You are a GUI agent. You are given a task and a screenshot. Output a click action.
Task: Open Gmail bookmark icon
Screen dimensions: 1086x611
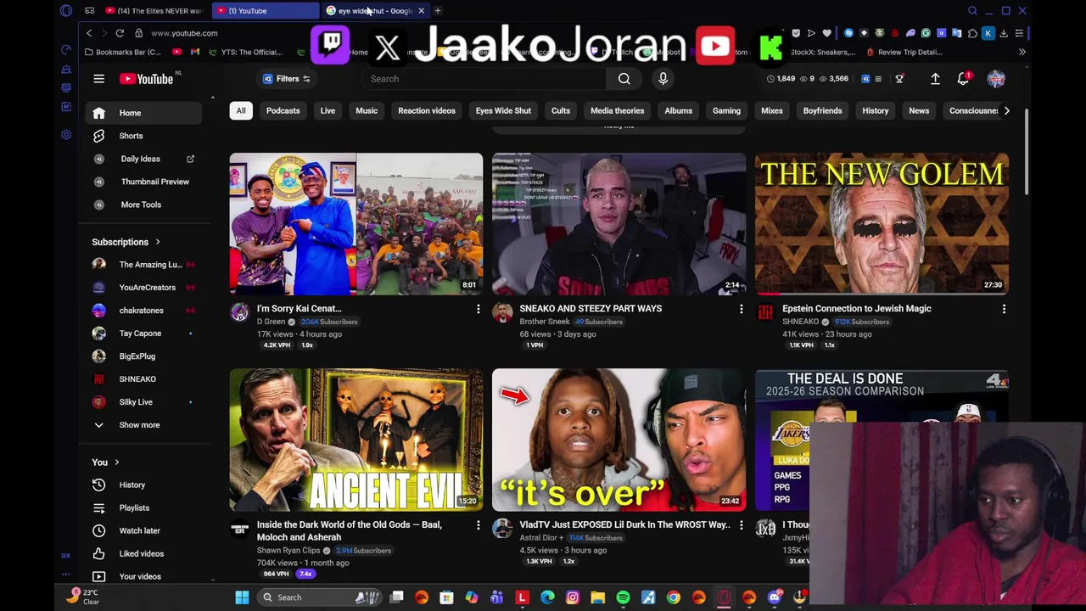195,52
